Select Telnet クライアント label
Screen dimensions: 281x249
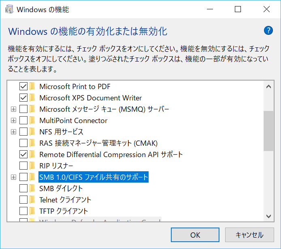pos(65,200)
